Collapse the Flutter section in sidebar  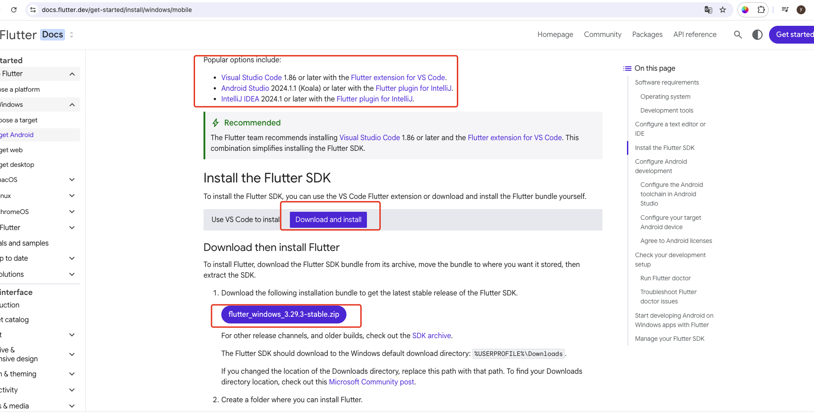coord(72,74)
